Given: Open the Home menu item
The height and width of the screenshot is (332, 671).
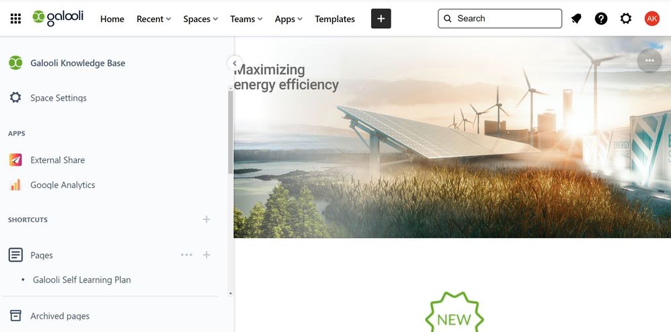Looking at the screenshot, I should pos(112,19).
